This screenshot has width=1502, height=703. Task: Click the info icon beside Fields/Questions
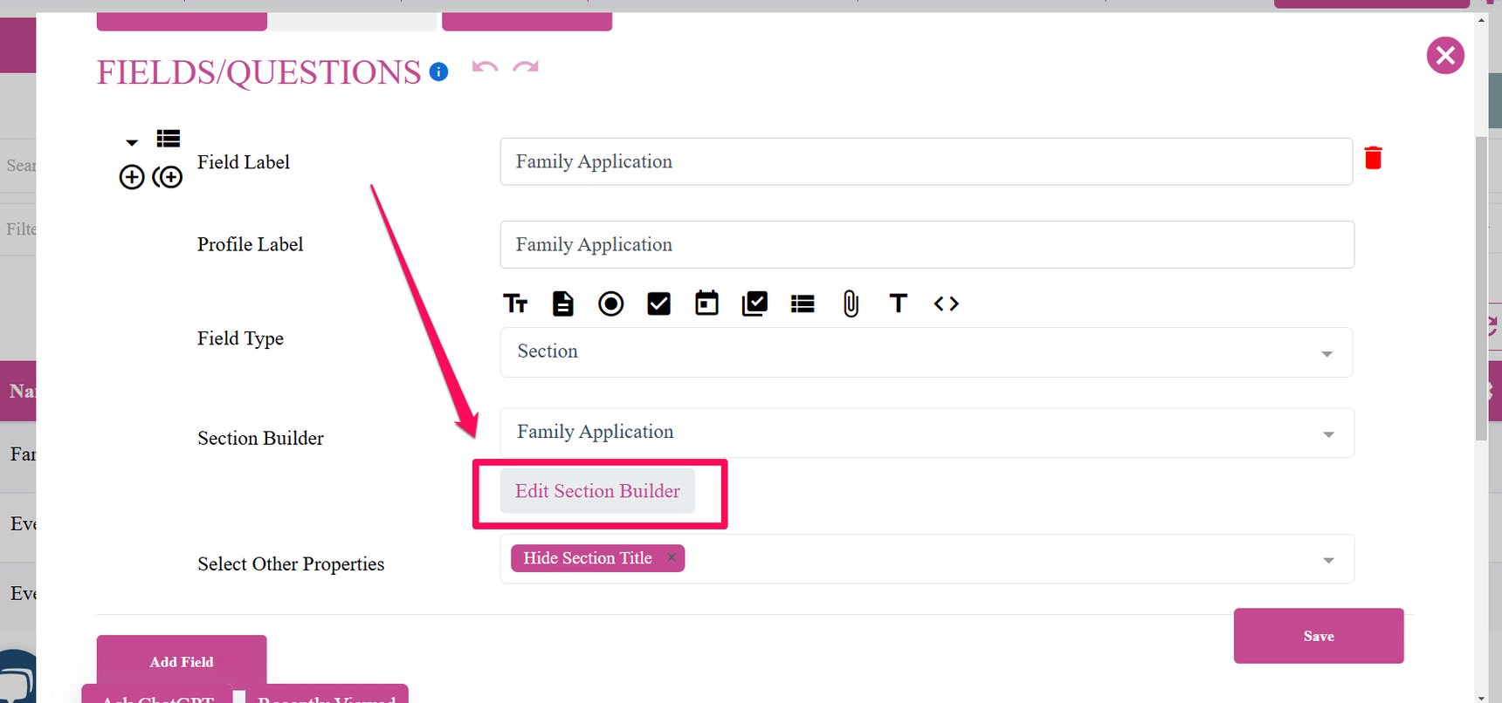click(439, 72)
